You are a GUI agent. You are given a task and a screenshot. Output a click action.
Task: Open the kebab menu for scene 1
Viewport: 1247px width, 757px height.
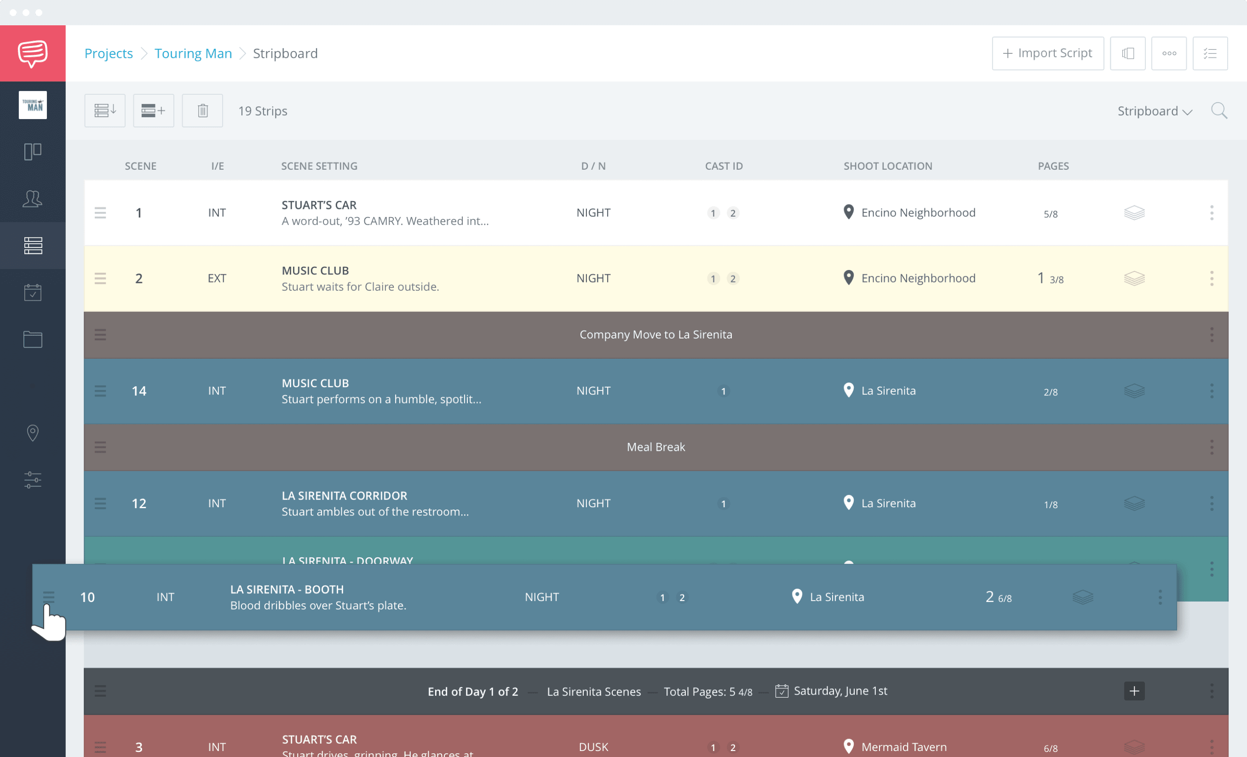pos(1212,212)
